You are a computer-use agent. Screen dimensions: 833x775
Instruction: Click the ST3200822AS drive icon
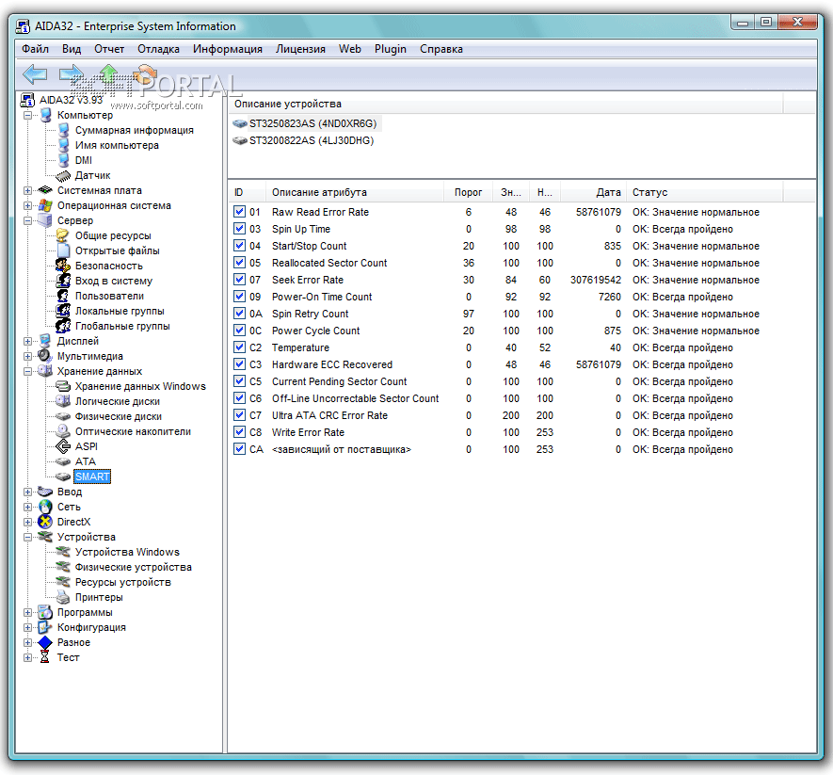coord(240,141)
